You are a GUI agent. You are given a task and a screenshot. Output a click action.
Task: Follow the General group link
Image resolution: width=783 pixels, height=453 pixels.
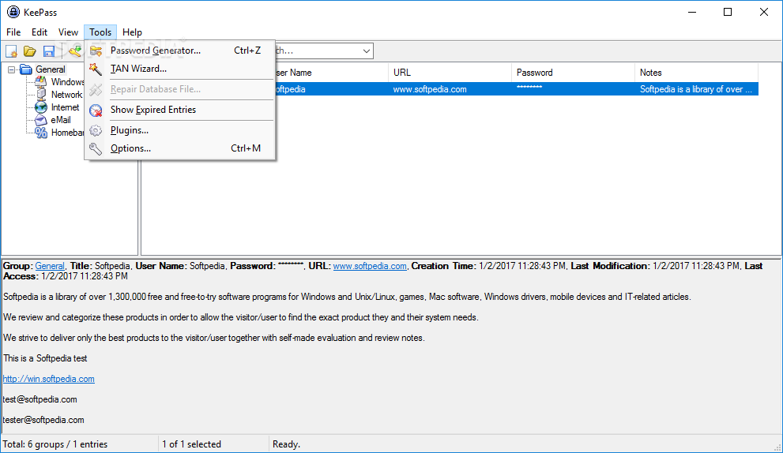pyautogui.click(x=50, y=267)
